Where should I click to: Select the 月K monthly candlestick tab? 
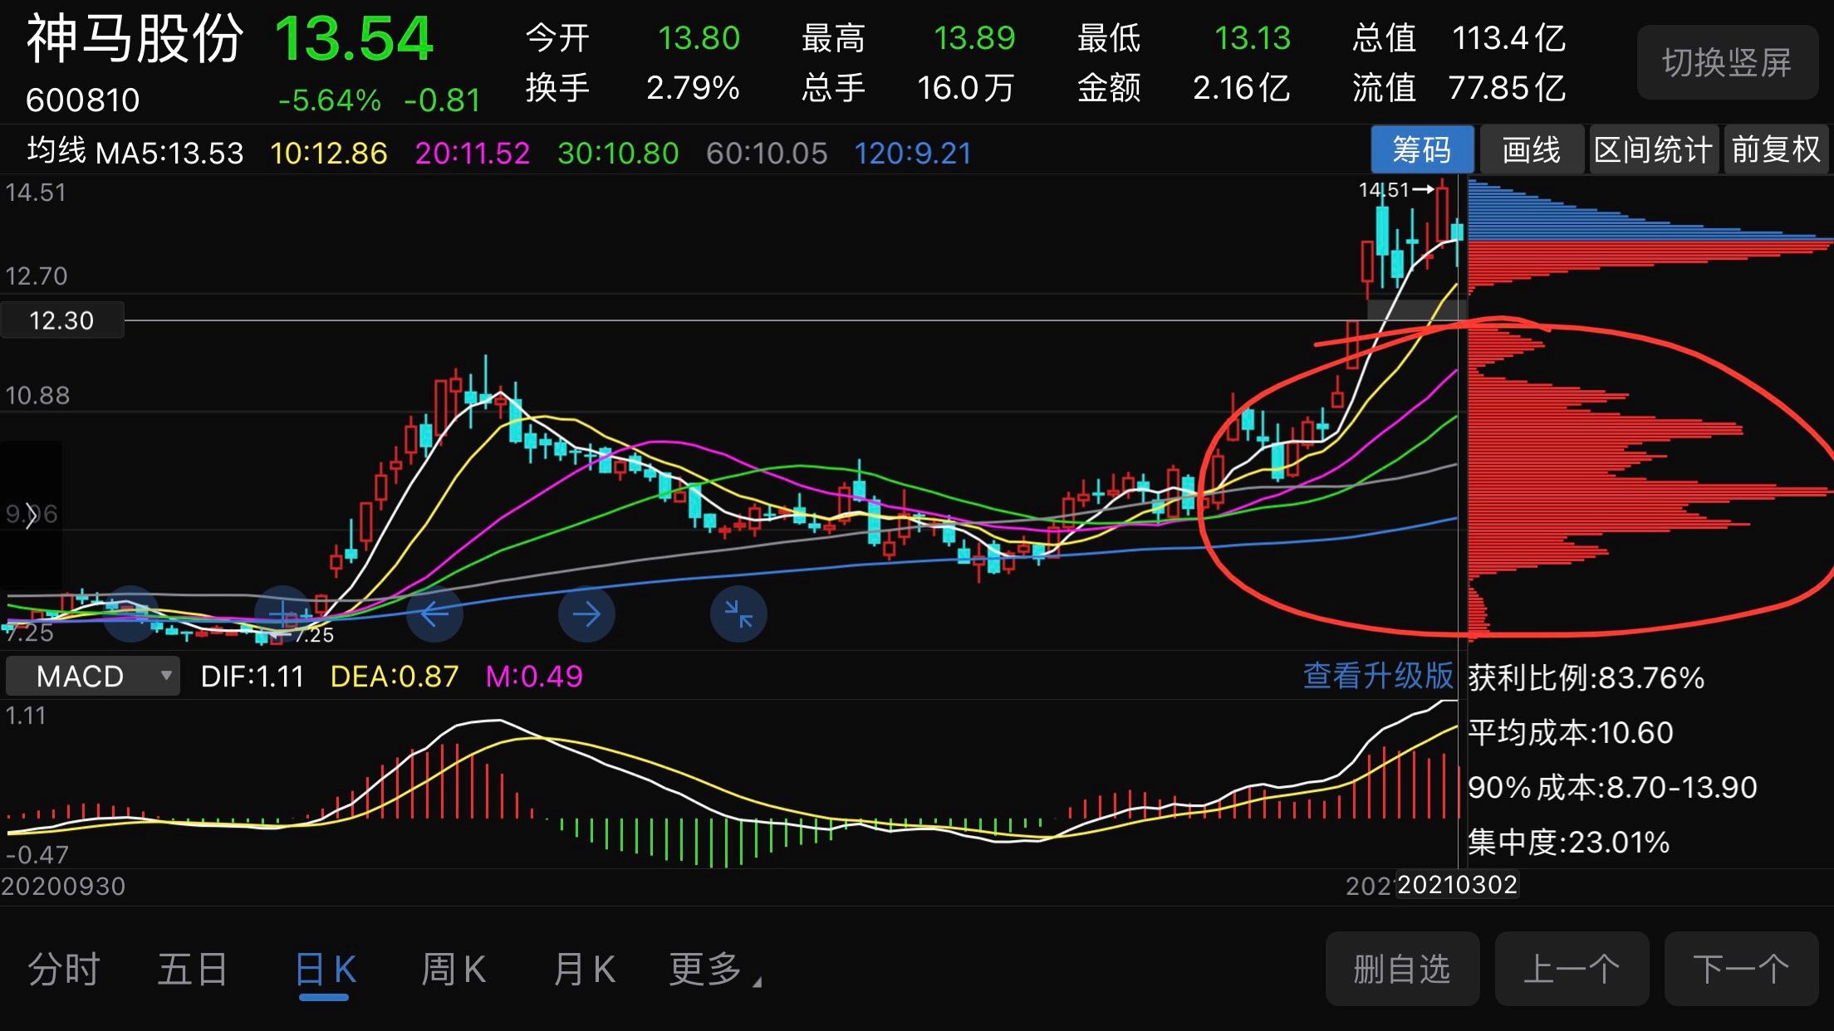tap(584, 969)
